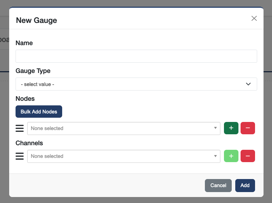Viewport: 272px width, 203px height.
Task: Grab the Nodes row reorder handle
Action: click(20, 128)
